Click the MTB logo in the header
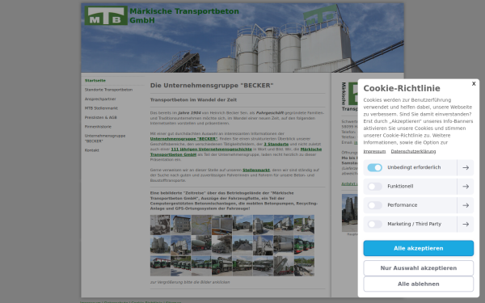This screenshot has height=303, width=485. [106, 15]
